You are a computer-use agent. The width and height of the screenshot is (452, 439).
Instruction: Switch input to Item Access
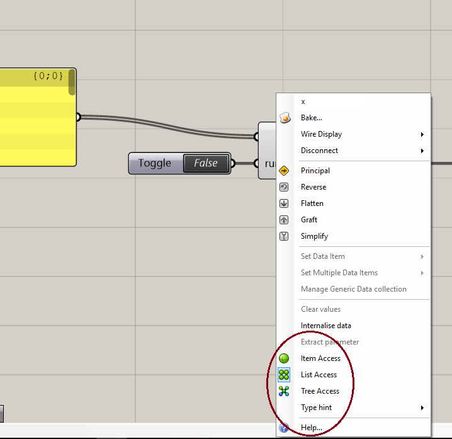click(x=354, y=358)
